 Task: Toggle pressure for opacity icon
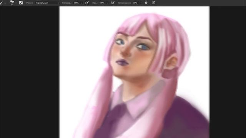(x=87, y=3)
